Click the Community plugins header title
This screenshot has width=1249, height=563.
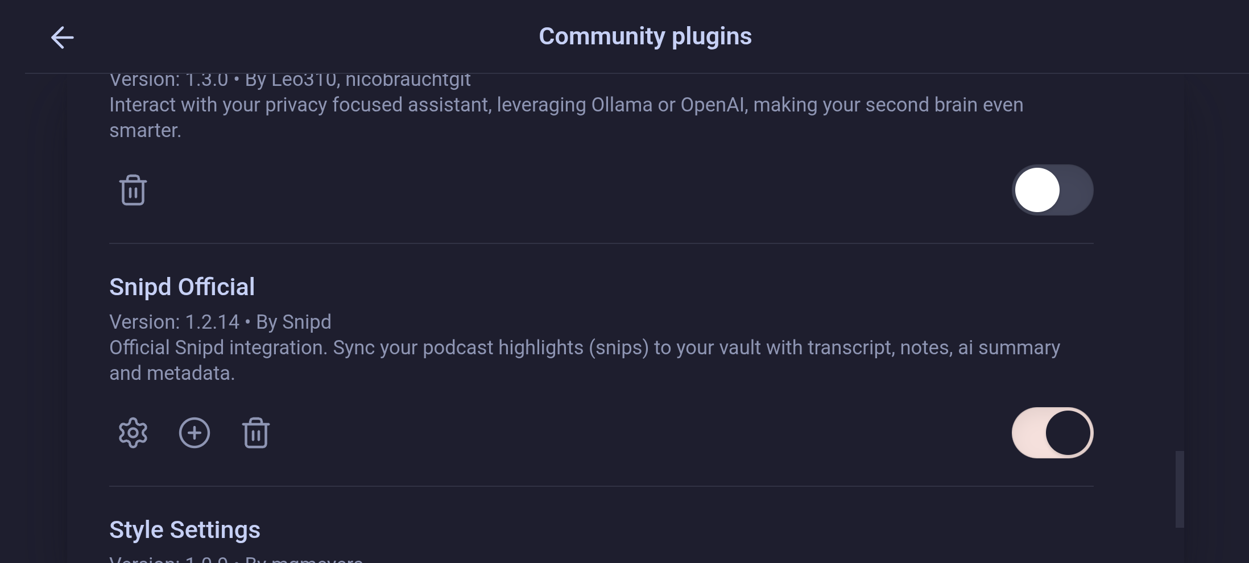pos(645,36)
